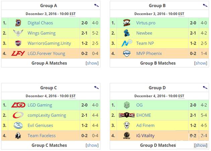This screenshot has width=211, height=151.
Task: Click the LGD Gaming red logo
Action: pos(18,105)
